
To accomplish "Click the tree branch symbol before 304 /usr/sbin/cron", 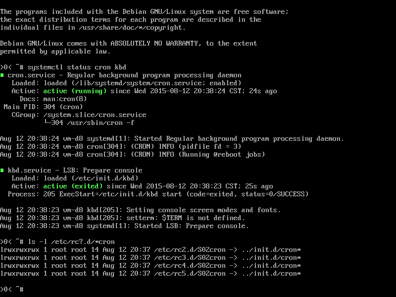I will pos(47,122).
